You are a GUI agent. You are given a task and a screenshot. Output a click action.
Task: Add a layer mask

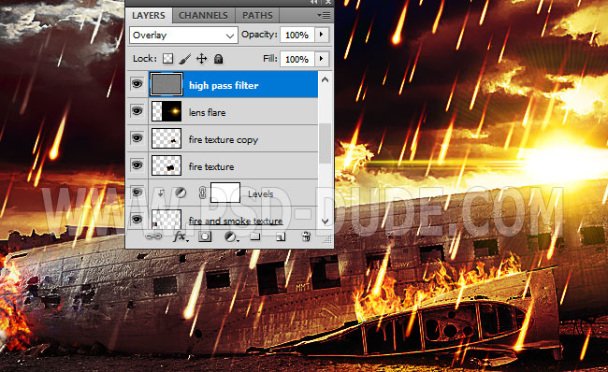pyautogui.click(x=205, y=236)
